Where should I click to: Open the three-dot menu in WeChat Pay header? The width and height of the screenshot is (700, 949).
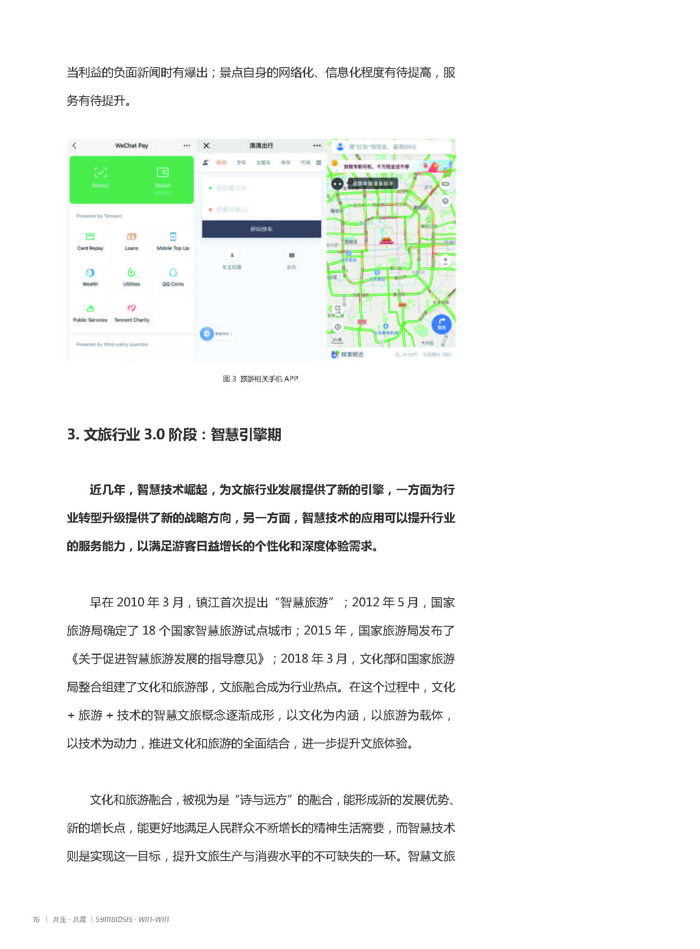(187, 146)
